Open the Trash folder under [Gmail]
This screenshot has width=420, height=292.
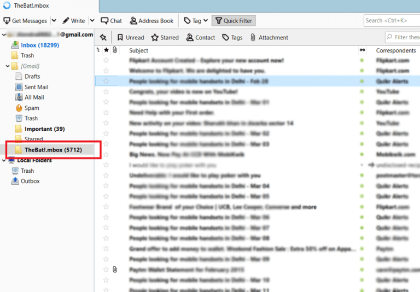click(31, 118)
